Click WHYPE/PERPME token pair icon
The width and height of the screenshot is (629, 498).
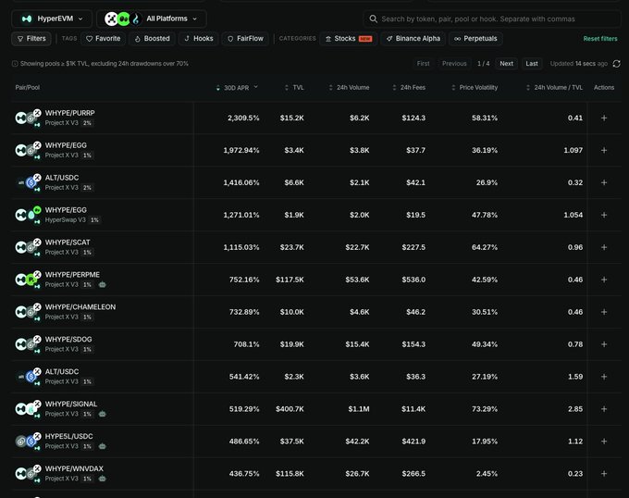pyautogui.click(x=28, y=280)
